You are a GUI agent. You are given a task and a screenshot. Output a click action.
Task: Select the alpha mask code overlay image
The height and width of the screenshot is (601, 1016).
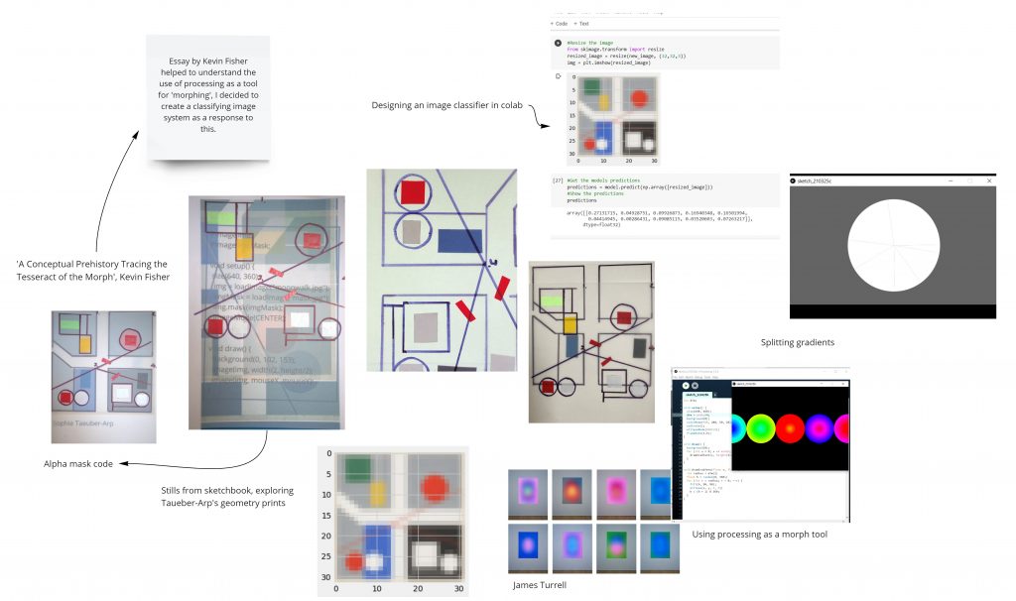pos(266,312)
